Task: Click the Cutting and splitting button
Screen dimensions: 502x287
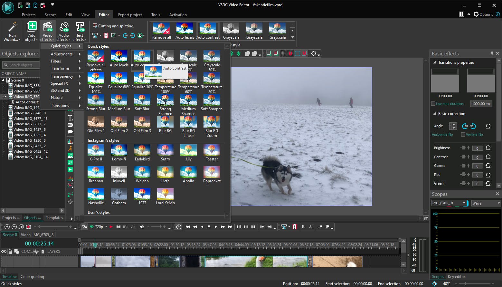Action: click(113, 26)
